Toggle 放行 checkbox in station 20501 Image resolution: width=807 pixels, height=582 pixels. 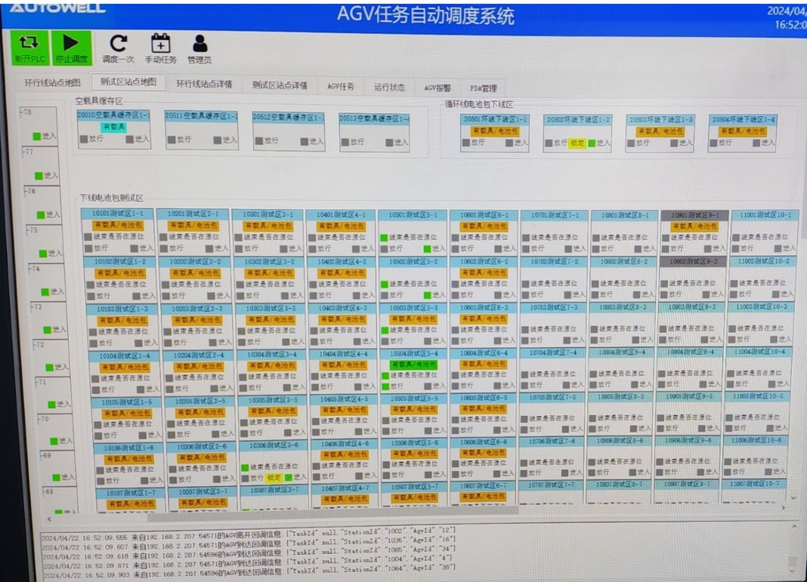tap(467, 143)
